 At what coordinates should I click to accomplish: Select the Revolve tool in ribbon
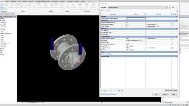[21, 6]
